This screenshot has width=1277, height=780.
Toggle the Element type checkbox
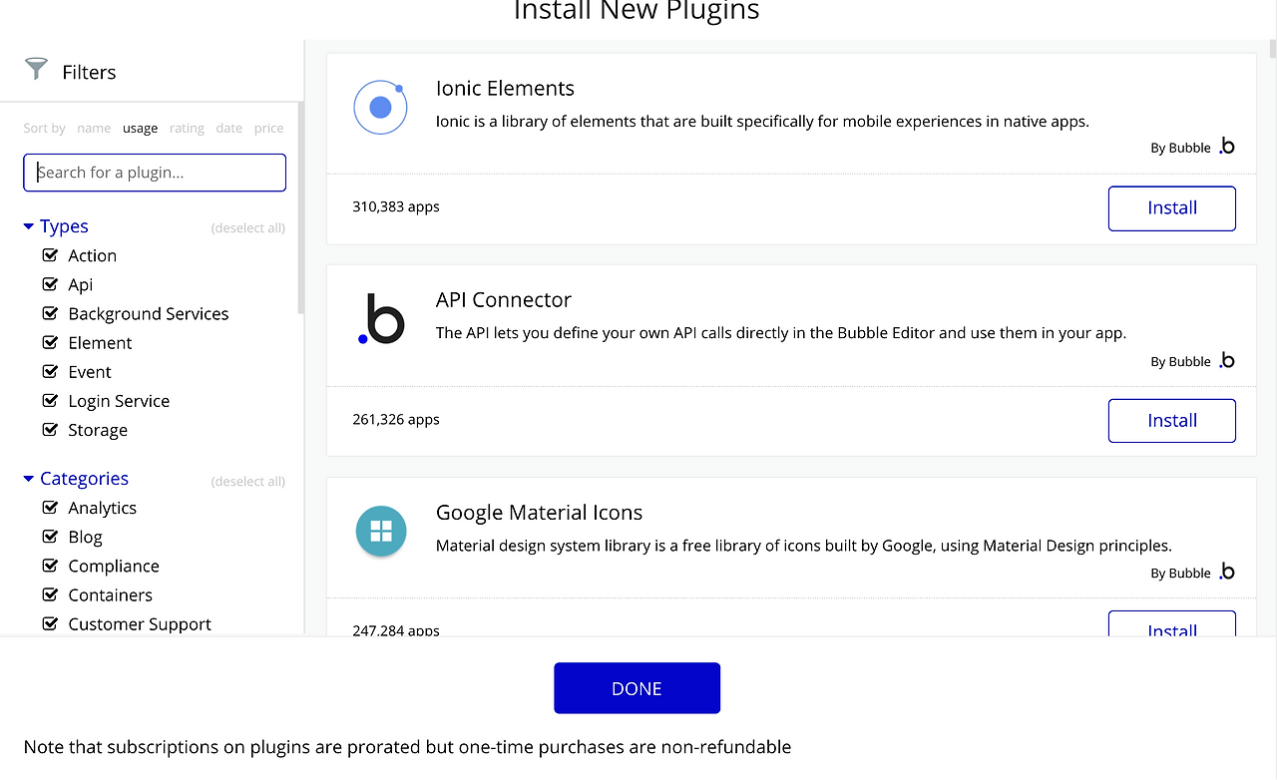50,342
